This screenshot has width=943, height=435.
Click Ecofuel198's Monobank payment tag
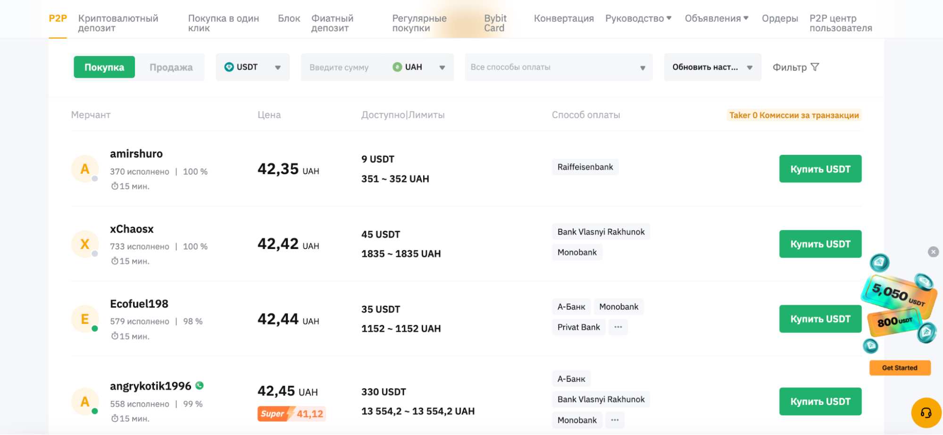(619, 307)
